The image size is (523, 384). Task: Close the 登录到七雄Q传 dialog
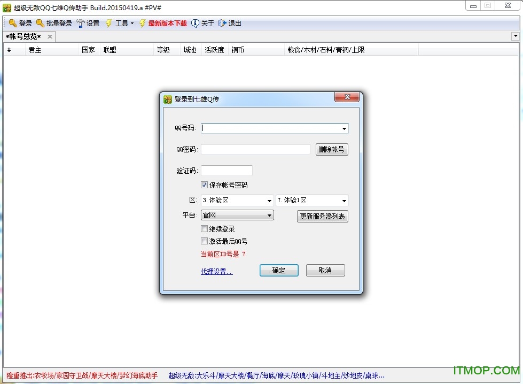tap(347, 97)
